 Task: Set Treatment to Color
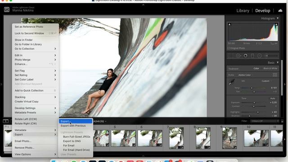point(256,68)
